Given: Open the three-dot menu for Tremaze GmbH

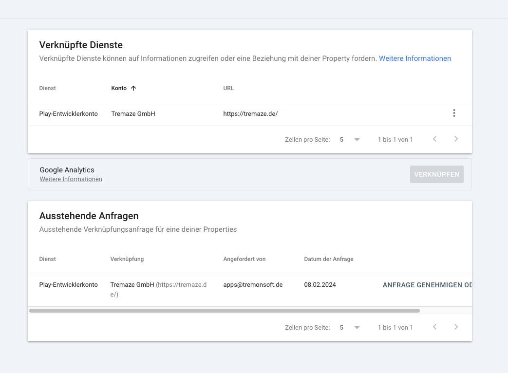Looking at the screenshot, I should point(454,113).
